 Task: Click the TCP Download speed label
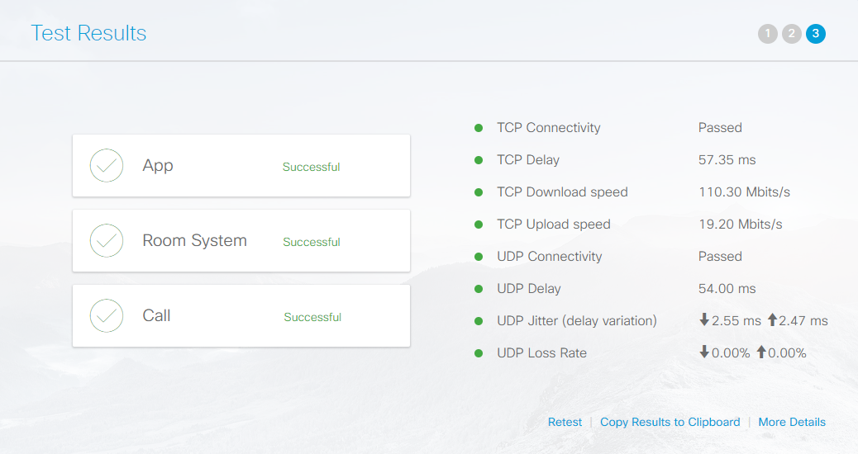(x=562, y=192)
